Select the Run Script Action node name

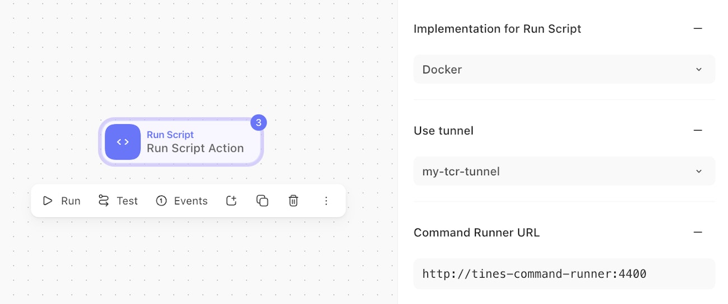pos(195,148)
